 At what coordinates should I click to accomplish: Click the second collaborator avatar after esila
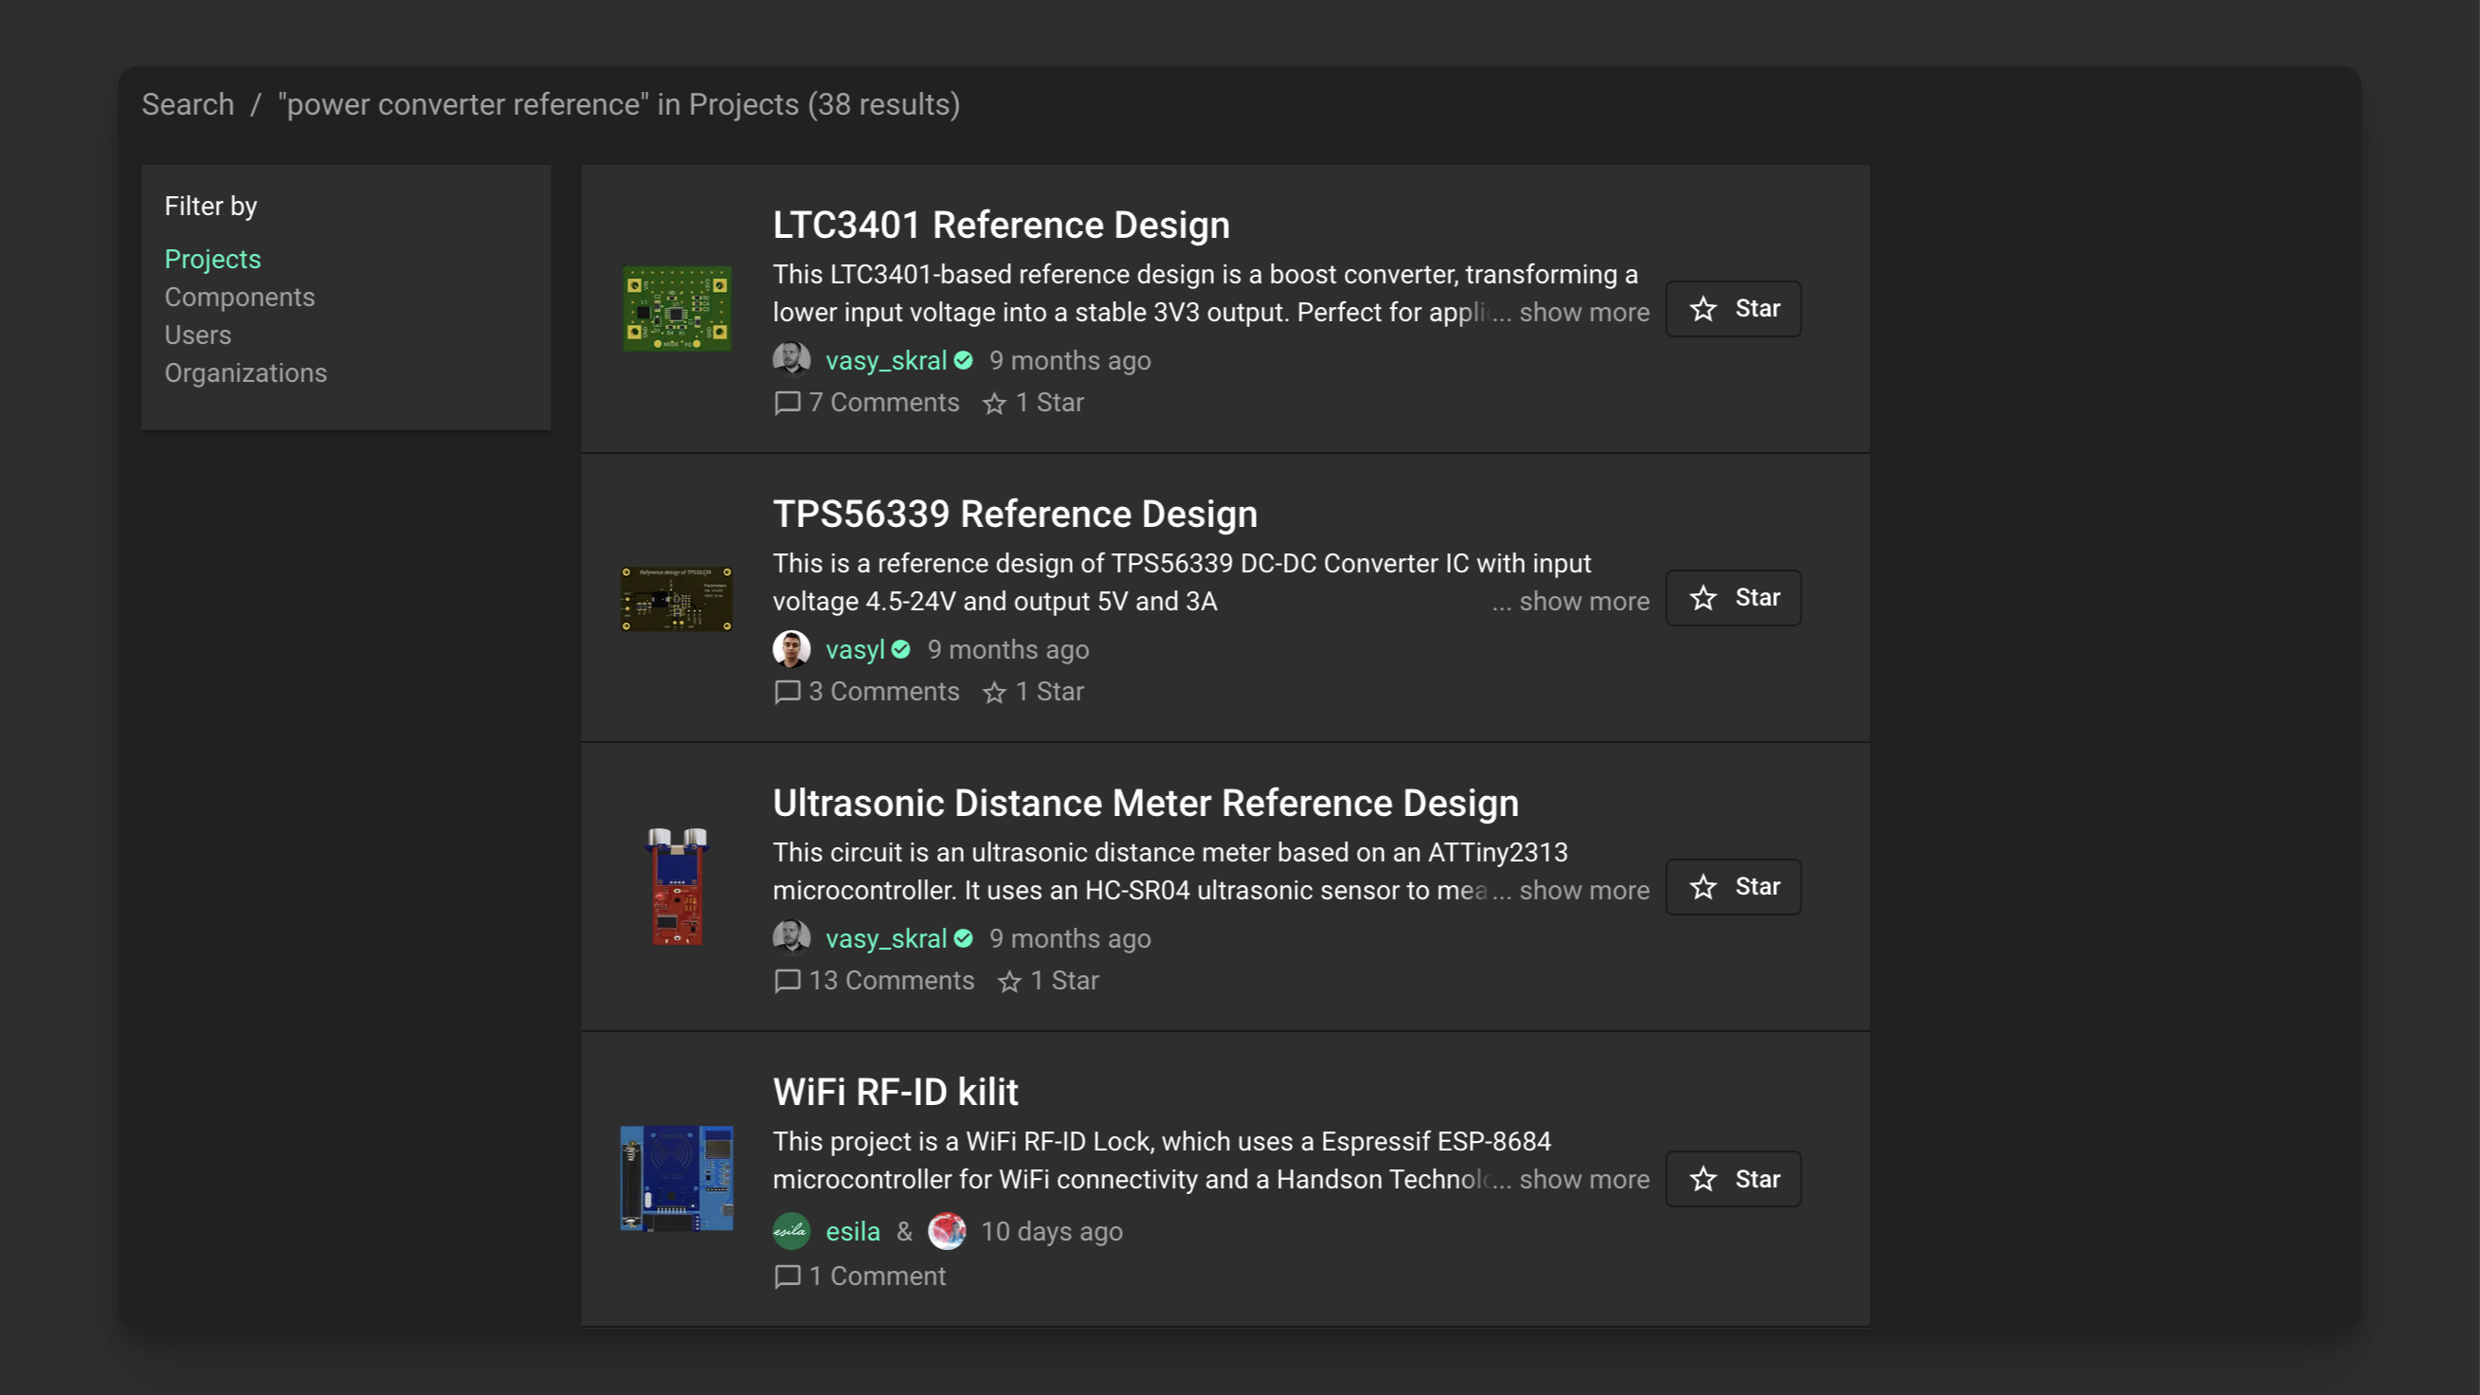pyautogui.click(x=947, y=1230)
